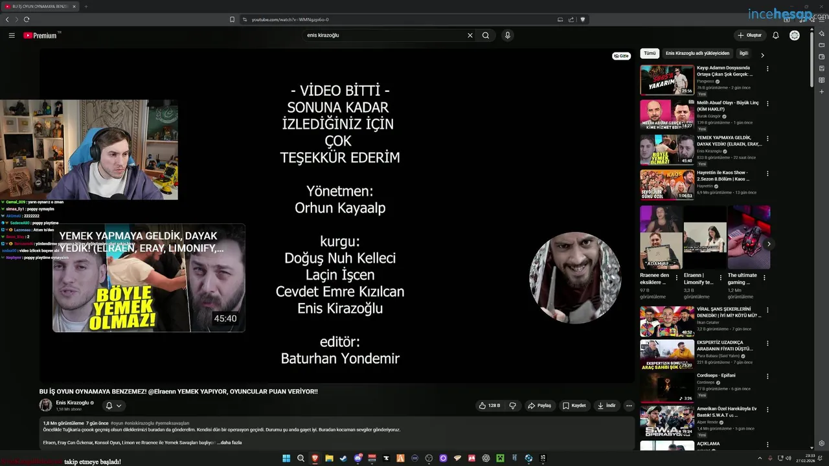Open Raenee den eksiklere Short

(x=661, y=237)
